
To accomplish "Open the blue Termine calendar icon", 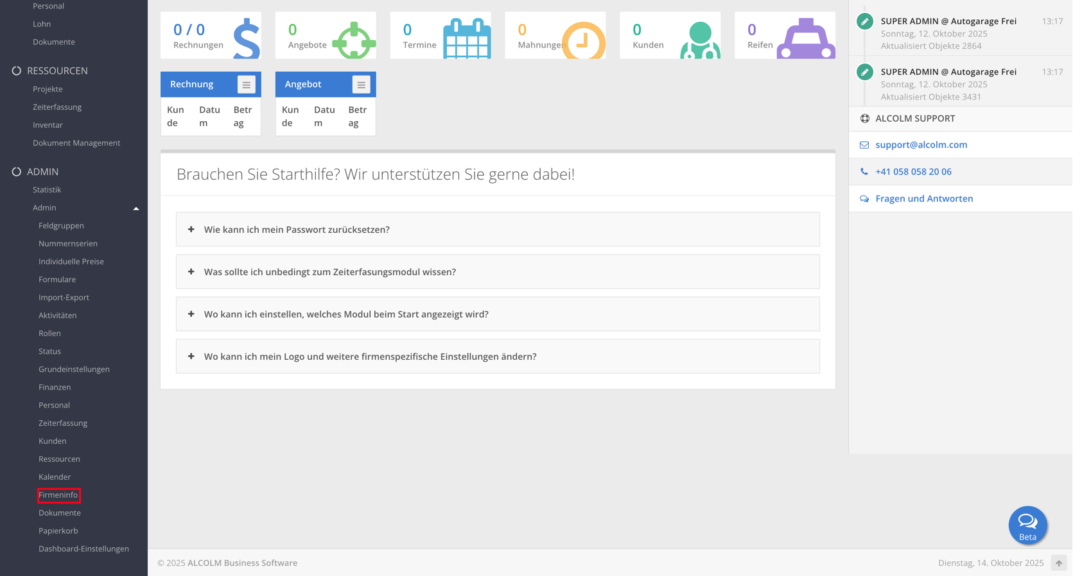I will [467, 39].
